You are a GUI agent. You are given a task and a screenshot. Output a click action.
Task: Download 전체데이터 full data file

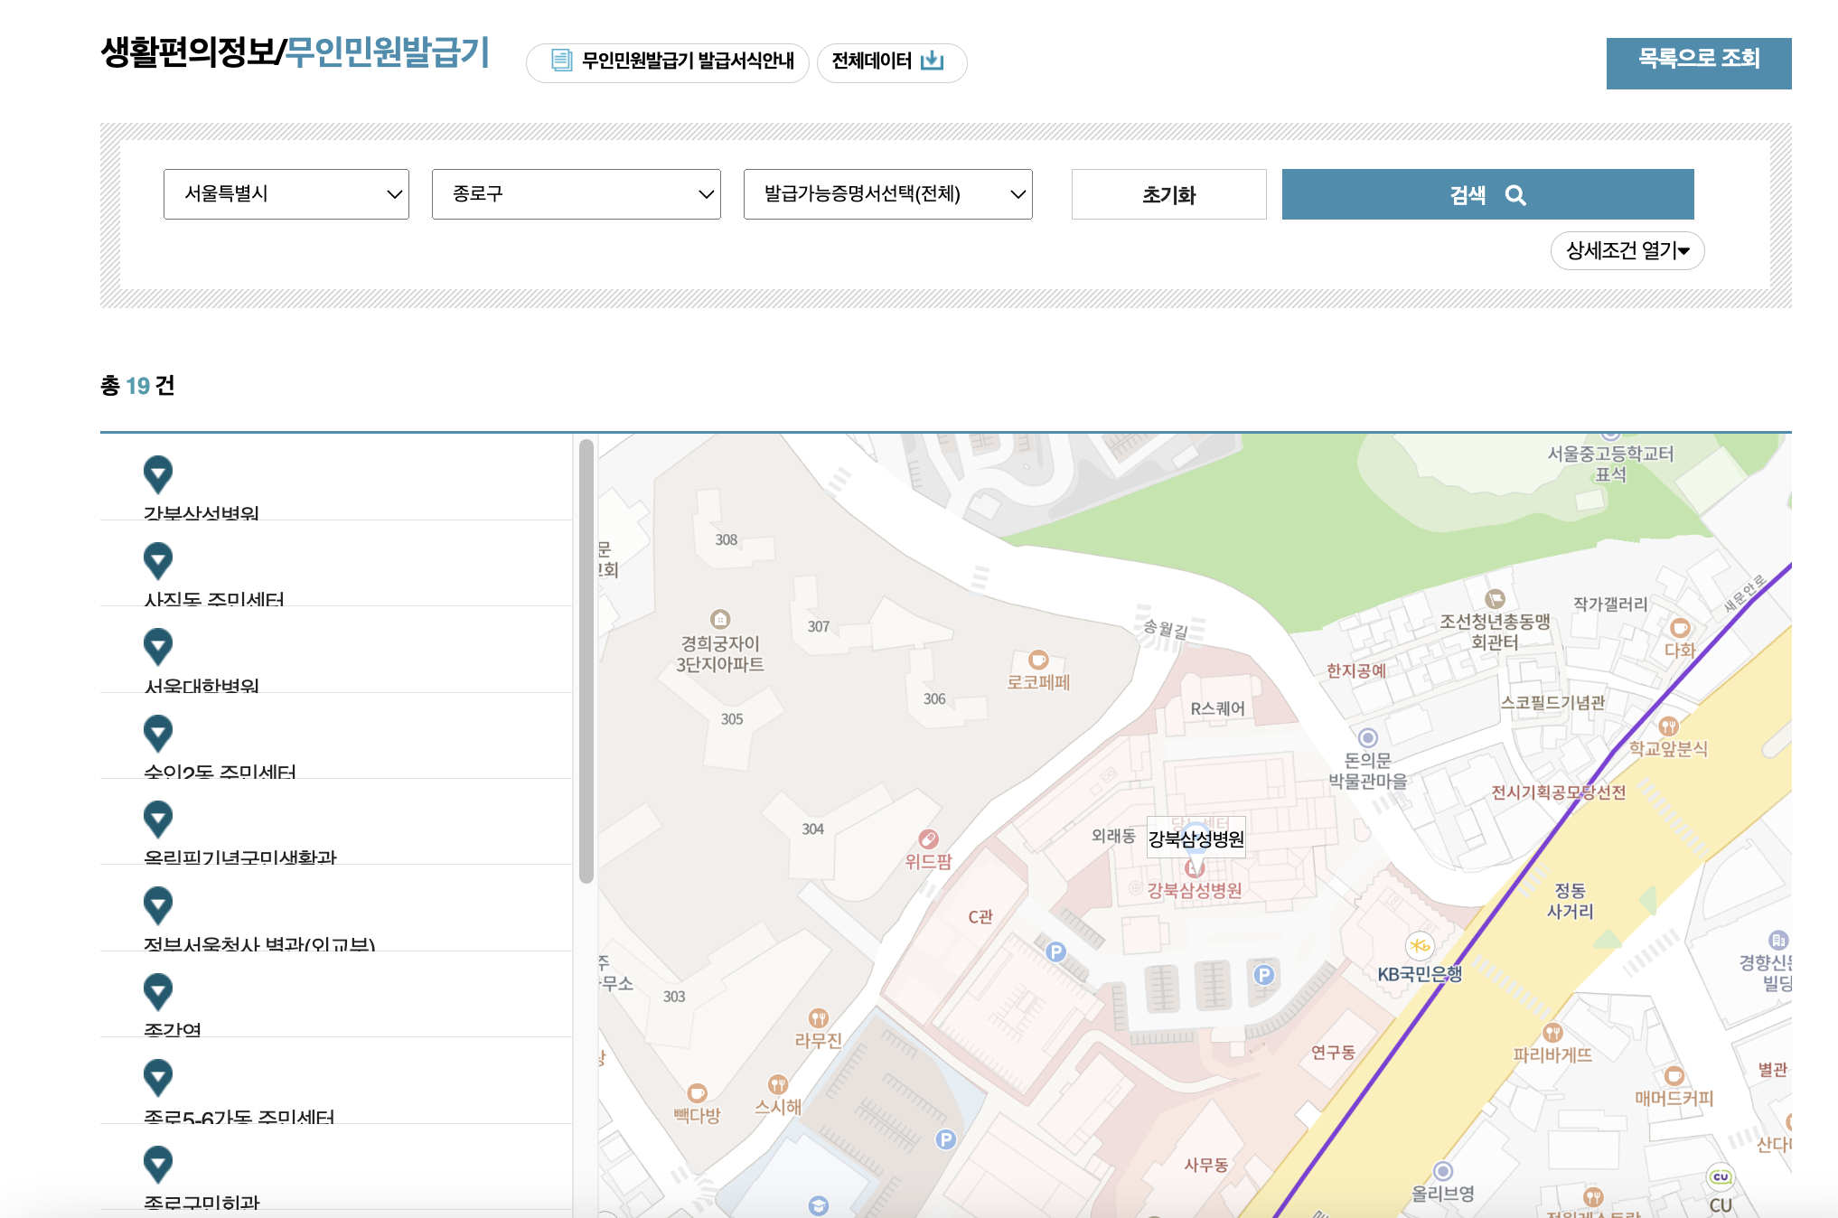891,61
